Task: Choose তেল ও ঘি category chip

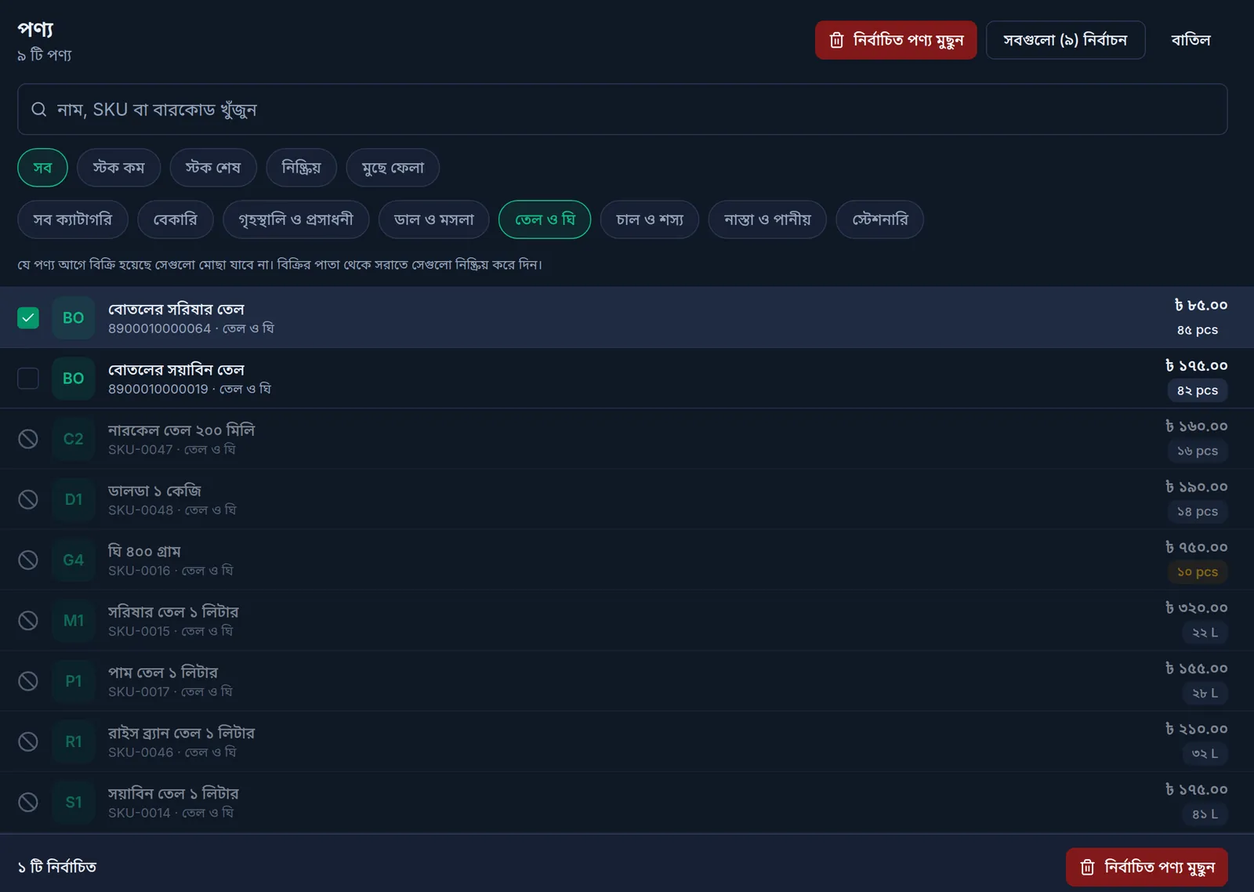Action: [x=545, y=219]
